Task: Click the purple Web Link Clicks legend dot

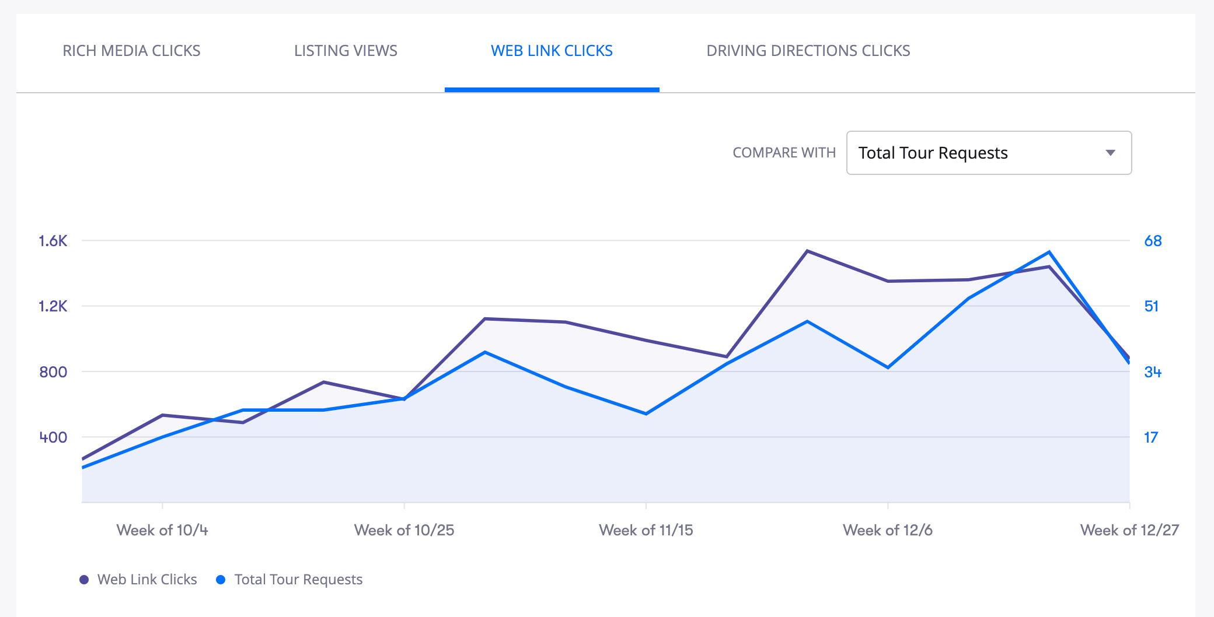Action: 84,580
